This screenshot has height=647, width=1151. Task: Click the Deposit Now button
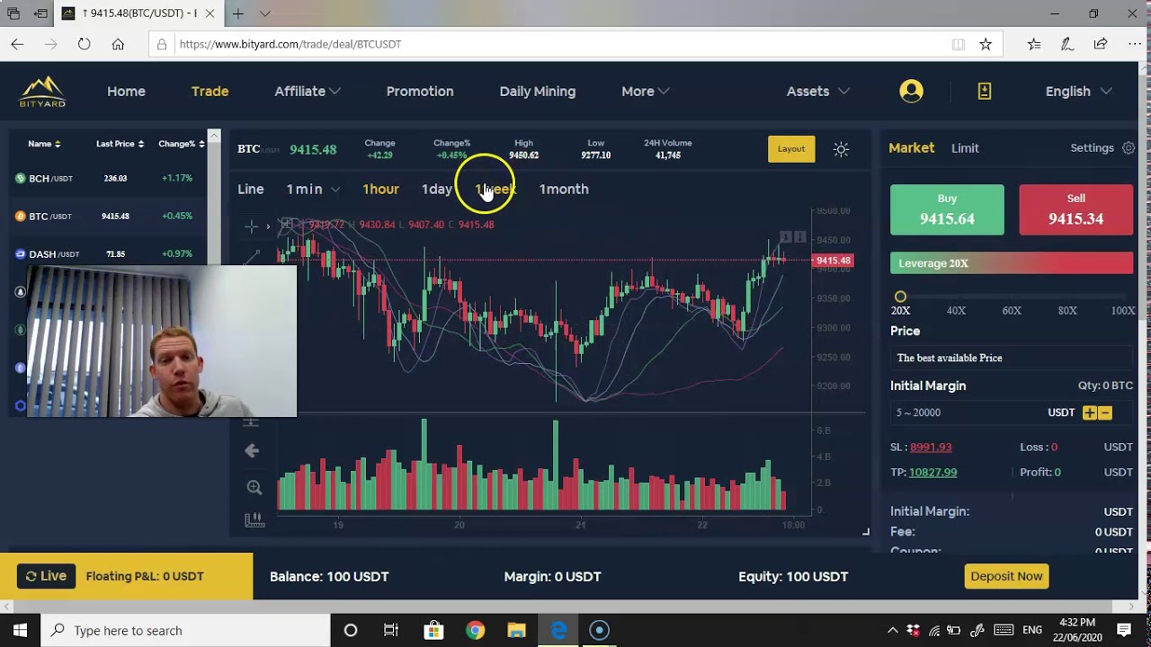(x=1006, y=576)
